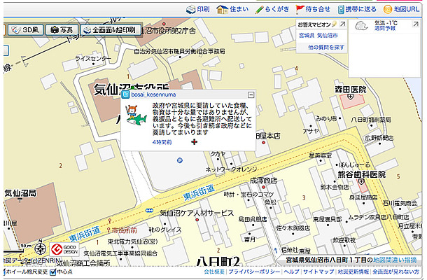This screenshot has width=427, height=280.
Task: Click 時計・宝石のコマツ map label
Action: point(248,194)
